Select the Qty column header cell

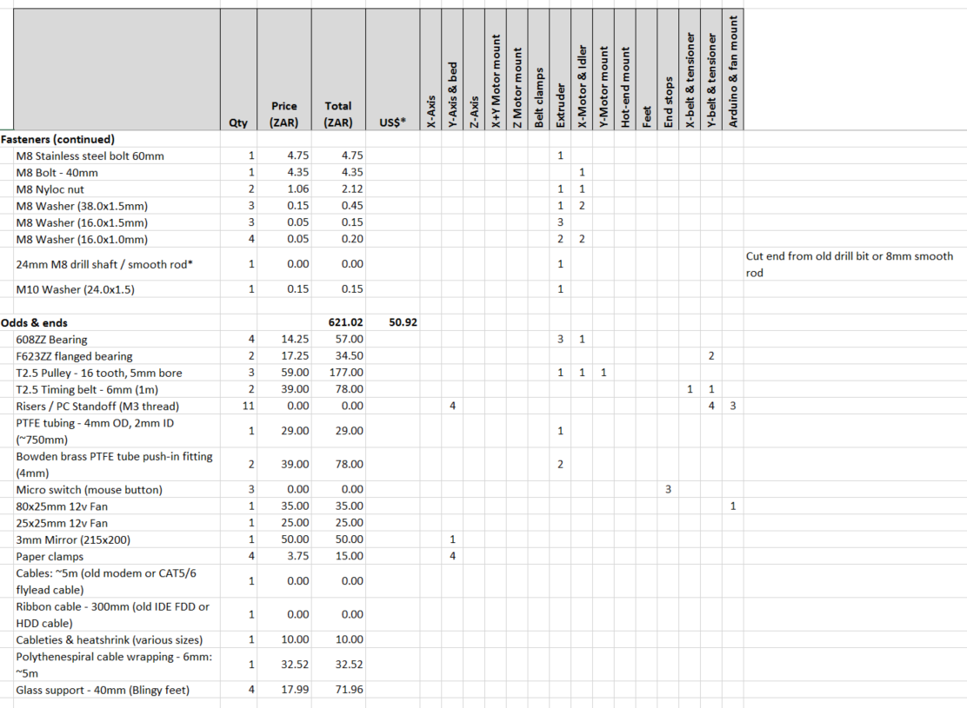click(x=238, y=122)
